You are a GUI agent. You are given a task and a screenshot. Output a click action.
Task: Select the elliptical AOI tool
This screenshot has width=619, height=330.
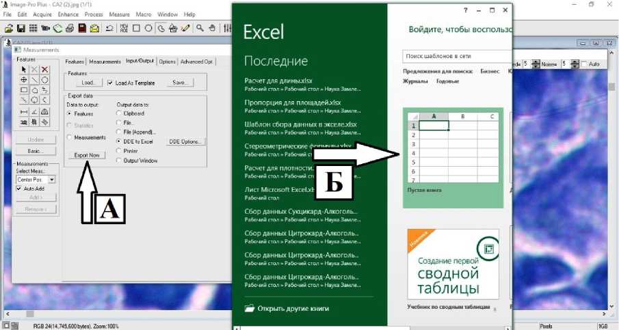[x=148, y=28]
